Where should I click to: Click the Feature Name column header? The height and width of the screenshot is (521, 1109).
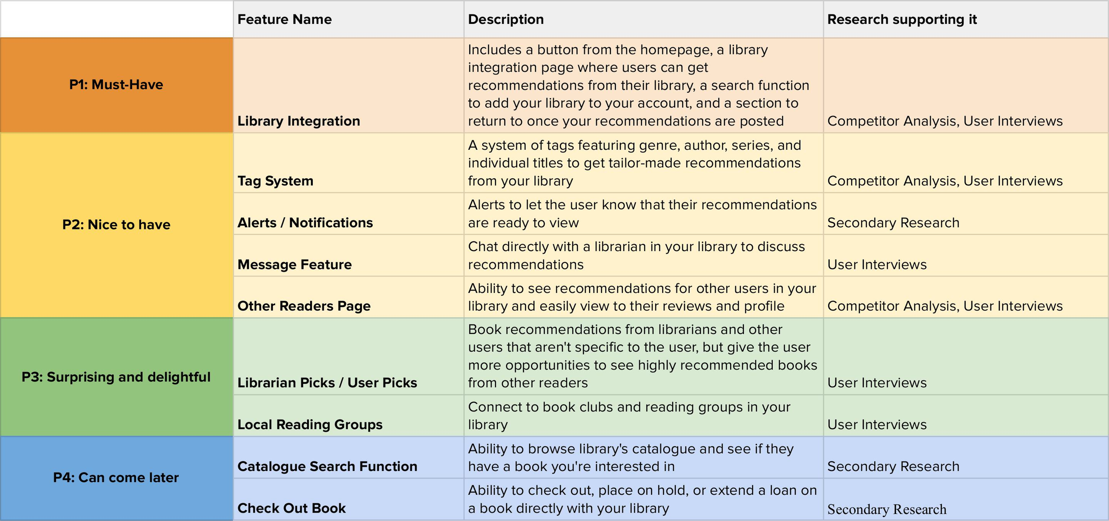click(x=284, y=19)
